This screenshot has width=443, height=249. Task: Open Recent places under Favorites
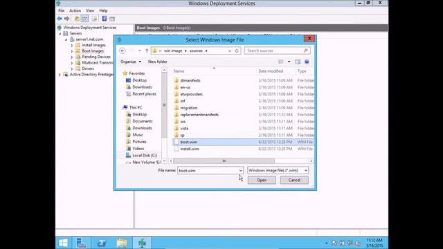pyautogui.click(x=144, y=94)
